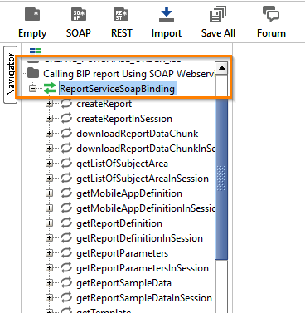
Task: Expand the getReportSampleData operation
Action: pyautogui.click(x=49, y=283)
